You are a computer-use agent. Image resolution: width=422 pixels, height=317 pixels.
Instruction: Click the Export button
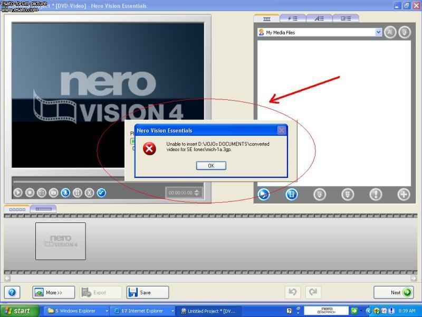pyautogui.click(x=100, y=293)
